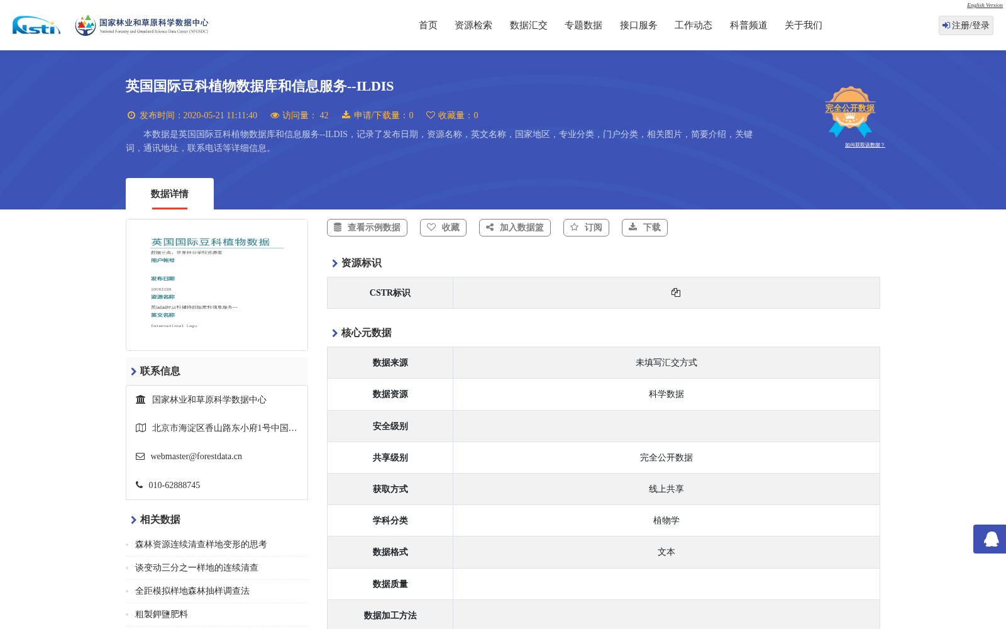Viewport: 1006px width, 629px height.
Task: Click the copy icon in CSTR标识 row
Action: click(x=676, y=292)
